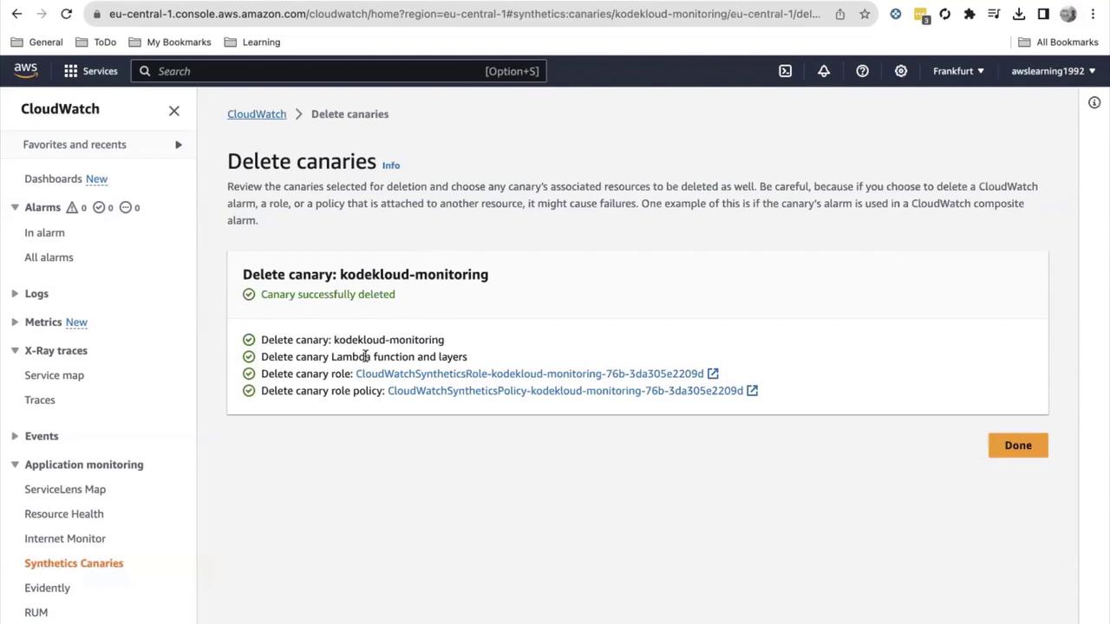Screen dimensions: 1110x624
Task: Click the CloudWatch breadcrumb link
Action: pos(257,114)
